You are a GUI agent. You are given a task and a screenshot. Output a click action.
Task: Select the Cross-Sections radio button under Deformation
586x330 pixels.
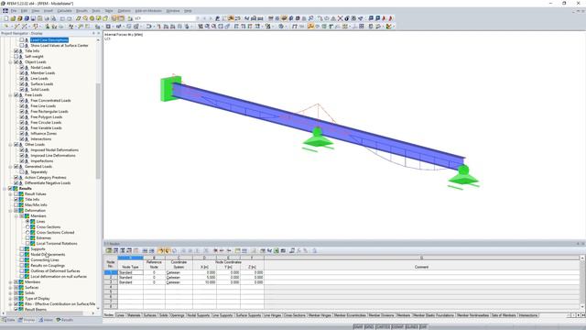pos(27,227)
